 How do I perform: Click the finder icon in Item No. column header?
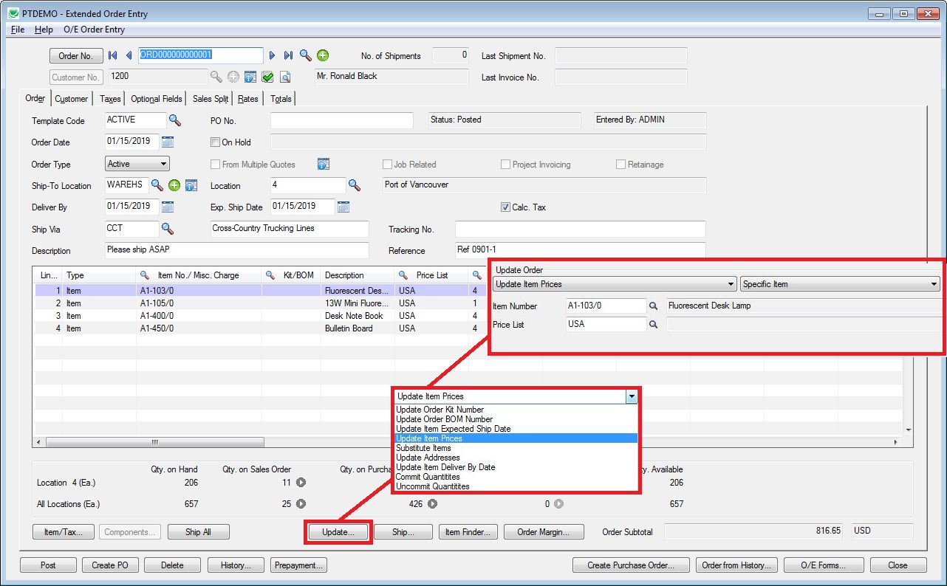pyautogui.click(x=145, y=275)
